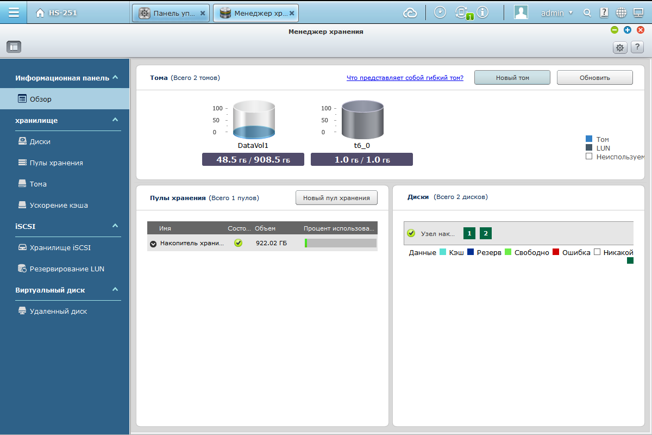Click the admin user avatar

(521, 13)
